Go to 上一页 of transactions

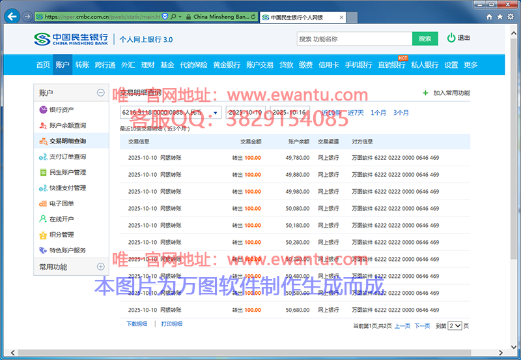402,326
